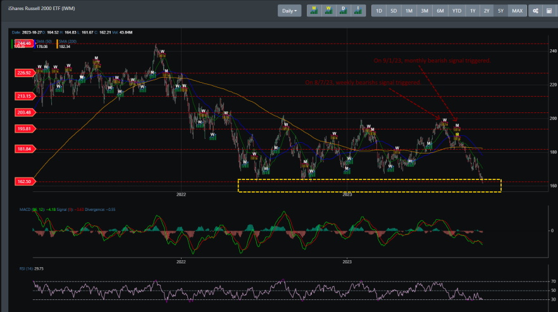Click the 162.50 support level label
This screenshot has width=558, height=312.
pos(25,181)
